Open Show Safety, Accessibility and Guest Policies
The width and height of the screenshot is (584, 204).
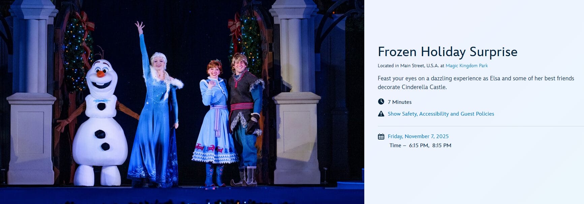(x=441, y=114)
